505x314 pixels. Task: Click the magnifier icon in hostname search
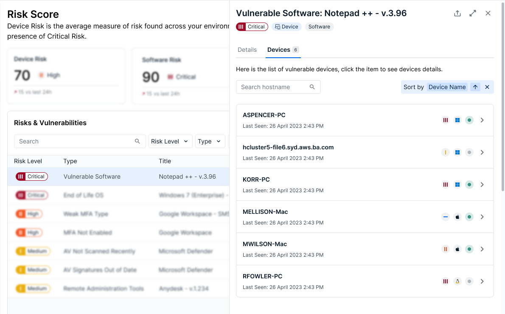312,87
